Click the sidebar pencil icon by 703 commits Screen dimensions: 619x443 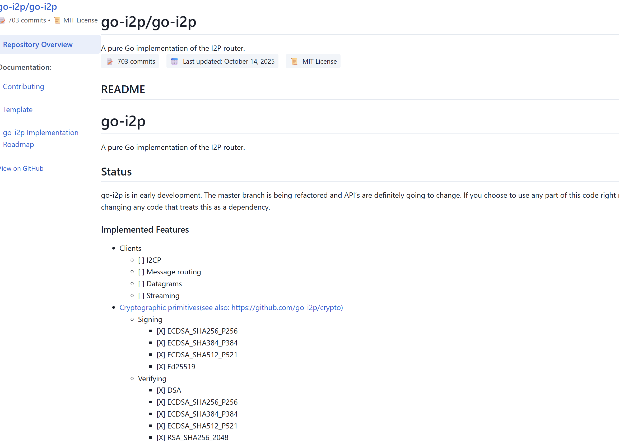coord(2,20)
